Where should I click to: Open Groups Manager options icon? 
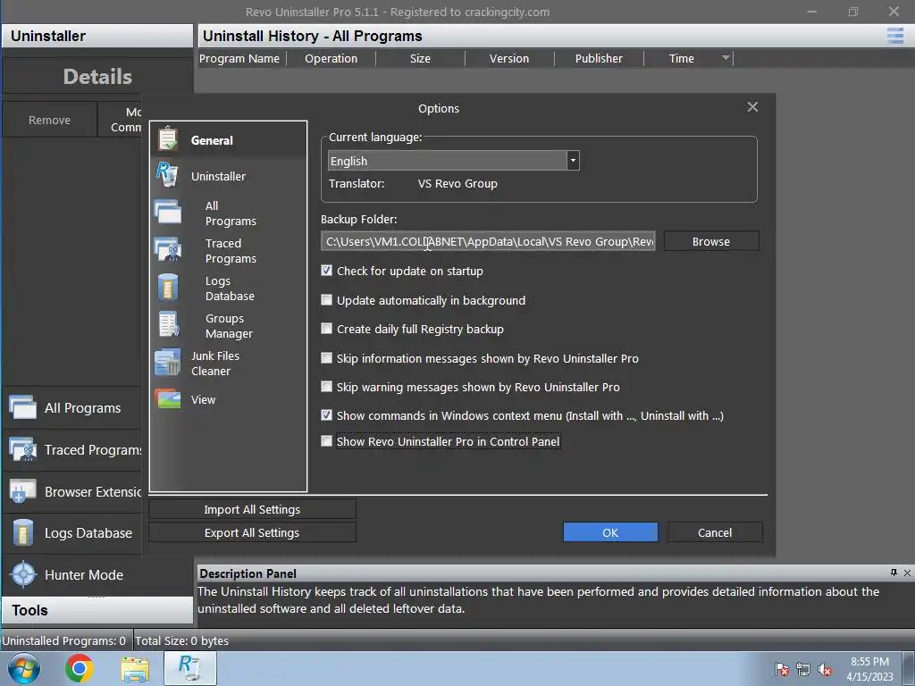point(169,325)
